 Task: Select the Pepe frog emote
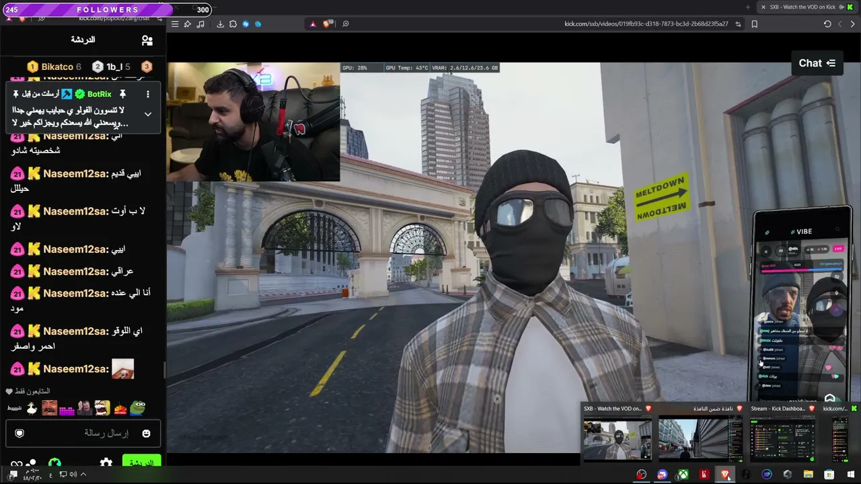(138, 408)
